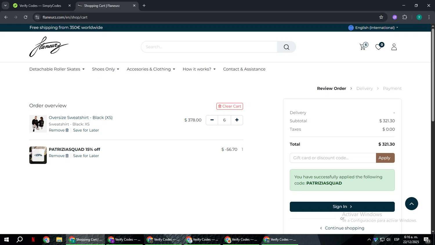Switch to Verify Codes SimplyCodes tab
Image resolution: width=435 pixels, height=245 pixels.
[40, 6]
